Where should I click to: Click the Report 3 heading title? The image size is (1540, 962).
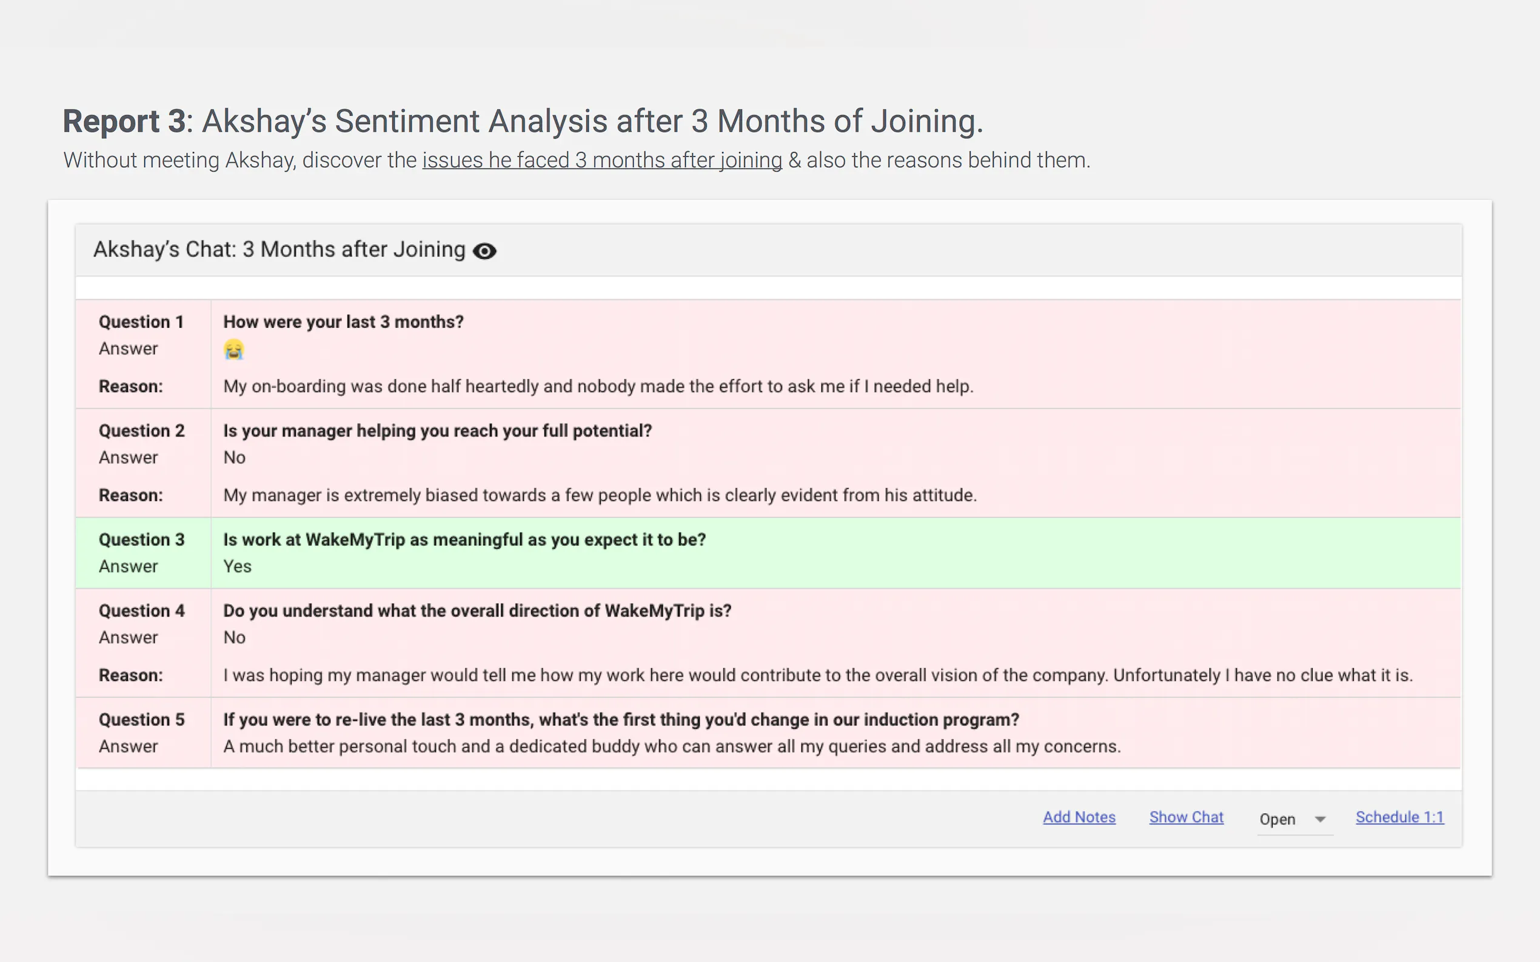click(522, 121)
